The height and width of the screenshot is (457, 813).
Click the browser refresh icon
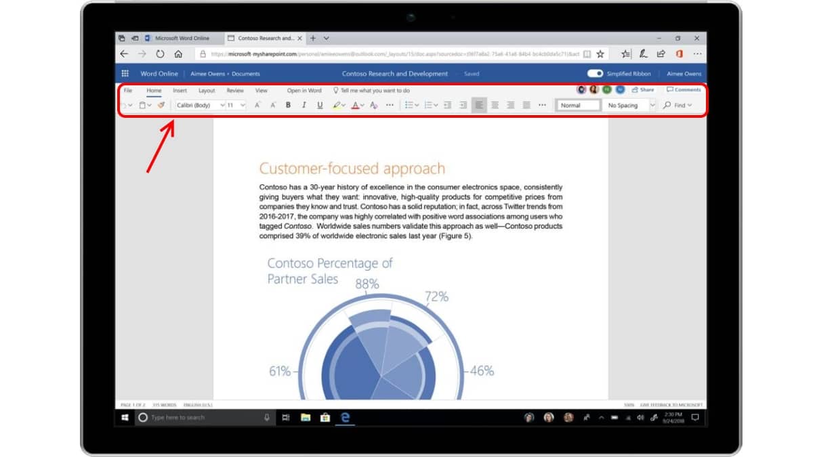(160, 54)
